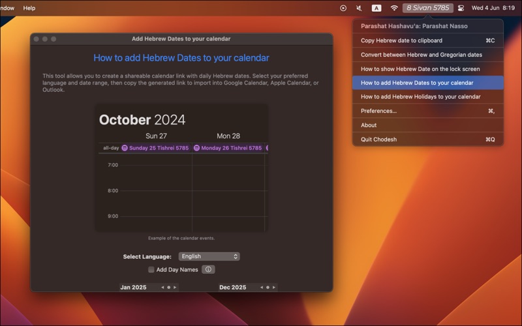Click the blue How to add Hebrew Dates heading
Screen dimensions: 522x326
tap(181, 58)
